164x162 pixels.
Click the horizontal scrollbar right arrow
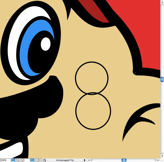(158, 160)
